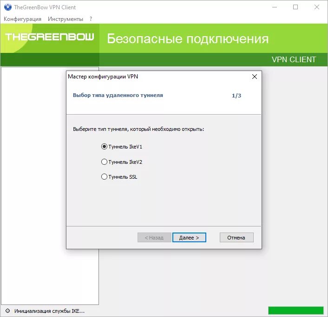Click the Выбор типа удаленного туннеля heading
The image size is (328, 317).
(118, 95)
